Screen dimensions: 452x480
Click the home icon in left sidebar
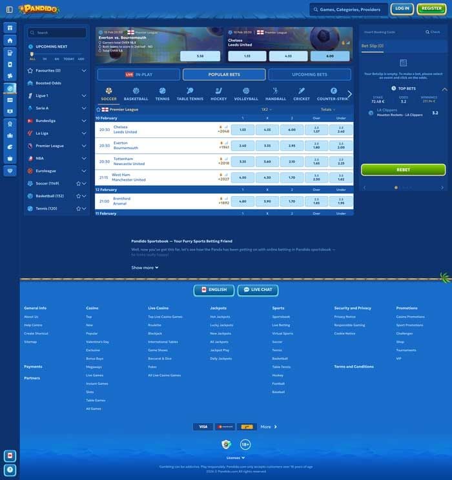coord(10,40)
